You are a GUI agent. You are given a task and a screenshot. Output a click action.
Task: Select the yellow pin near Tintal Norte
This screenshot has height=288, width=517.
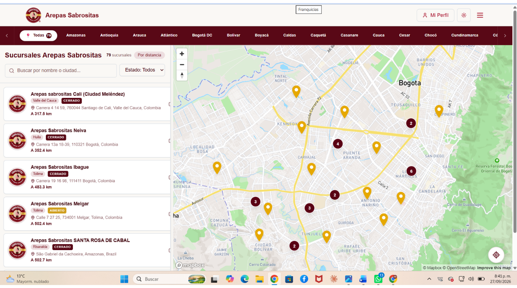296,91
